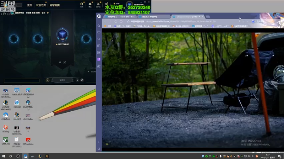Screen dimensions: 284x159
Task: Open the 刀塔城 bookmark
Action: pyautogui.click(x=142, y=26)
